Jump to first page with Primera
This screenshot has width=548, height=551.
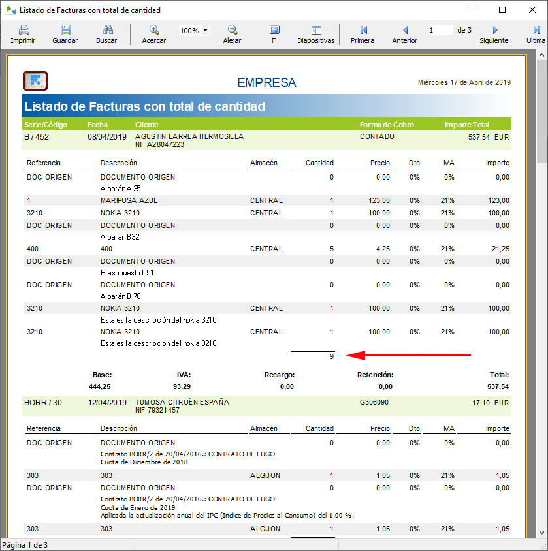363,31
